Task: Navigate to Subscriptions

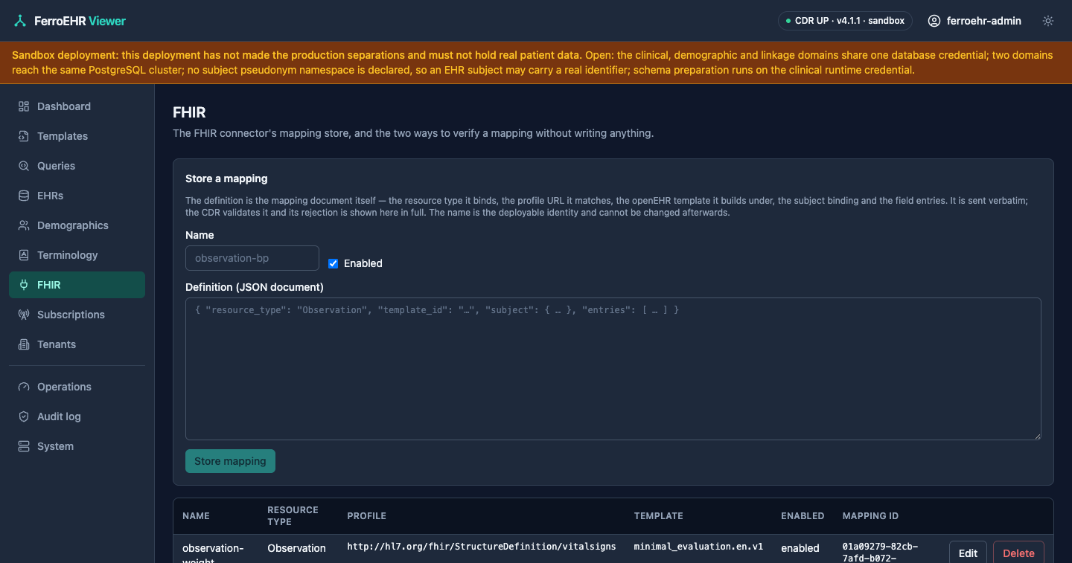Action: [77, 315]
